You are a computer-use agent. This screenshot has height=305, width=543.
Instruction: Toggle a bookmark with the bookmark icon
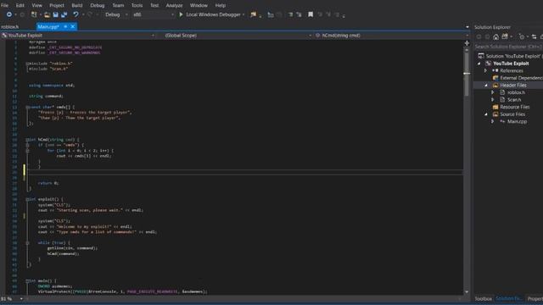pyautogui.click(x=311, y=14)
